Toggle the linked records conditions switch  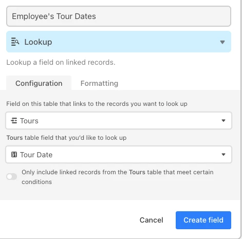click(x=12, y=176)
